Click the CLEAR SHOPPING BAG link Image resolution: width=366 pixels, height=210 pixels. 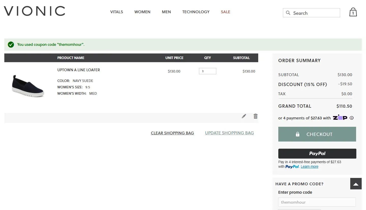coord(172,133)
